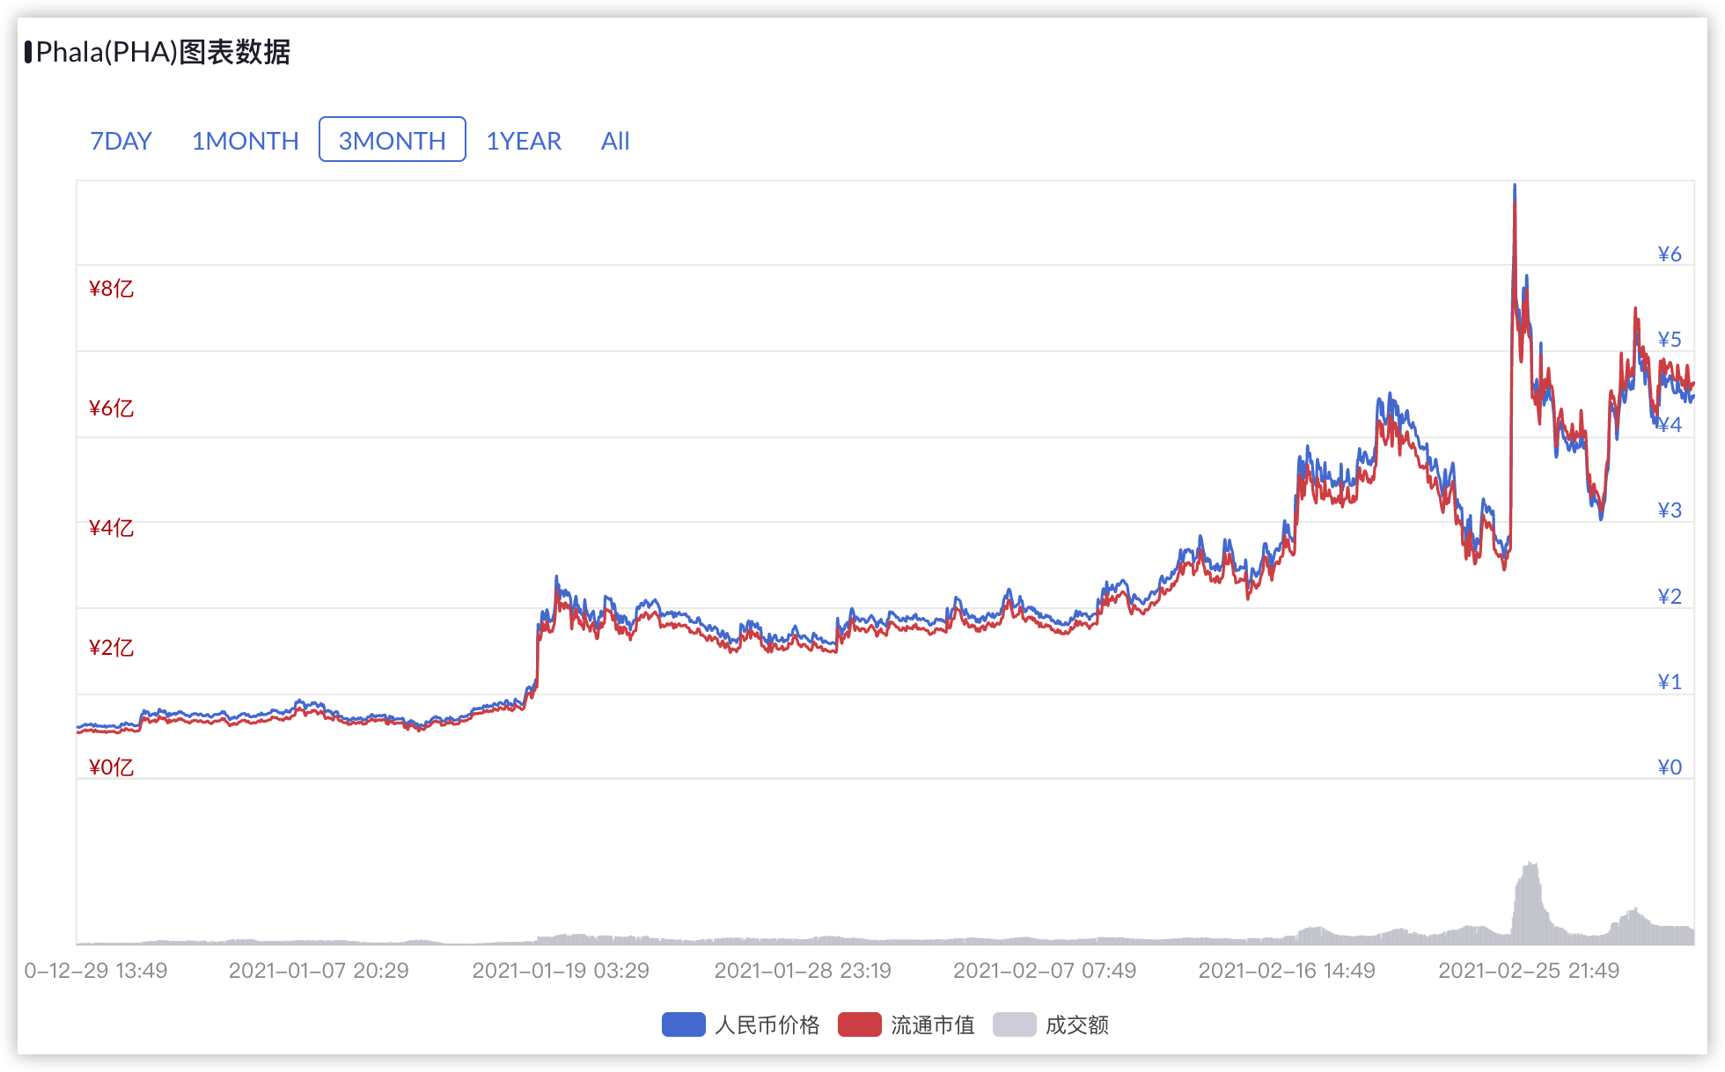
Task: Toggle the red 流通市值 legend swatch
Action: (x=860, y=1024)
